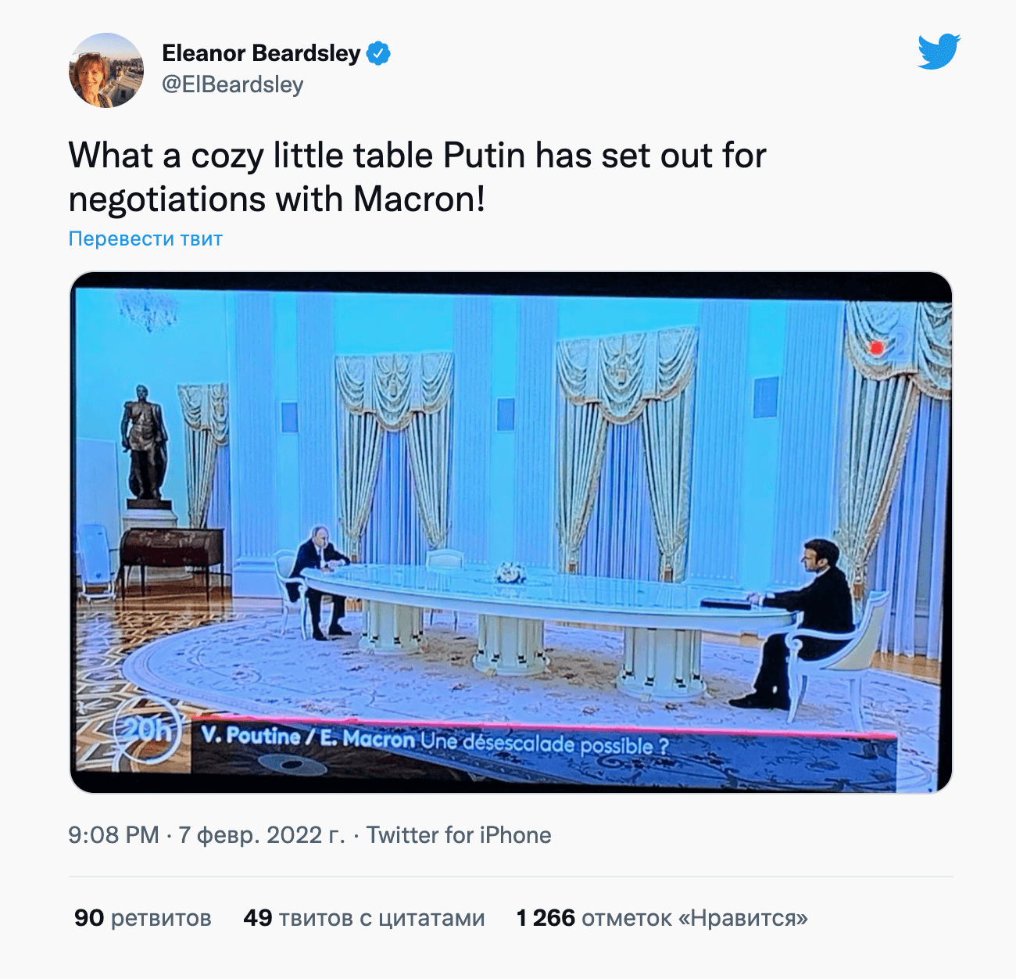Screen dimensions: 1016x979
Task: Click the tweet text about cozy table
Action: (417, 177)
